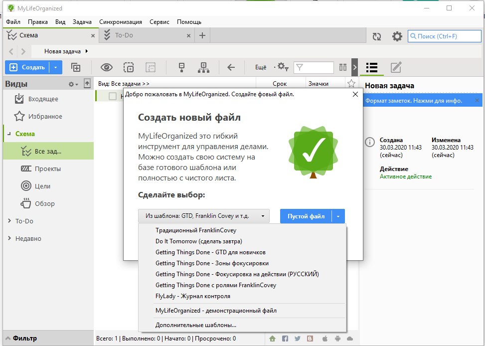Open the notes pencil editor icon
This screenshot has height=346, width=485.
click(396, 67)
